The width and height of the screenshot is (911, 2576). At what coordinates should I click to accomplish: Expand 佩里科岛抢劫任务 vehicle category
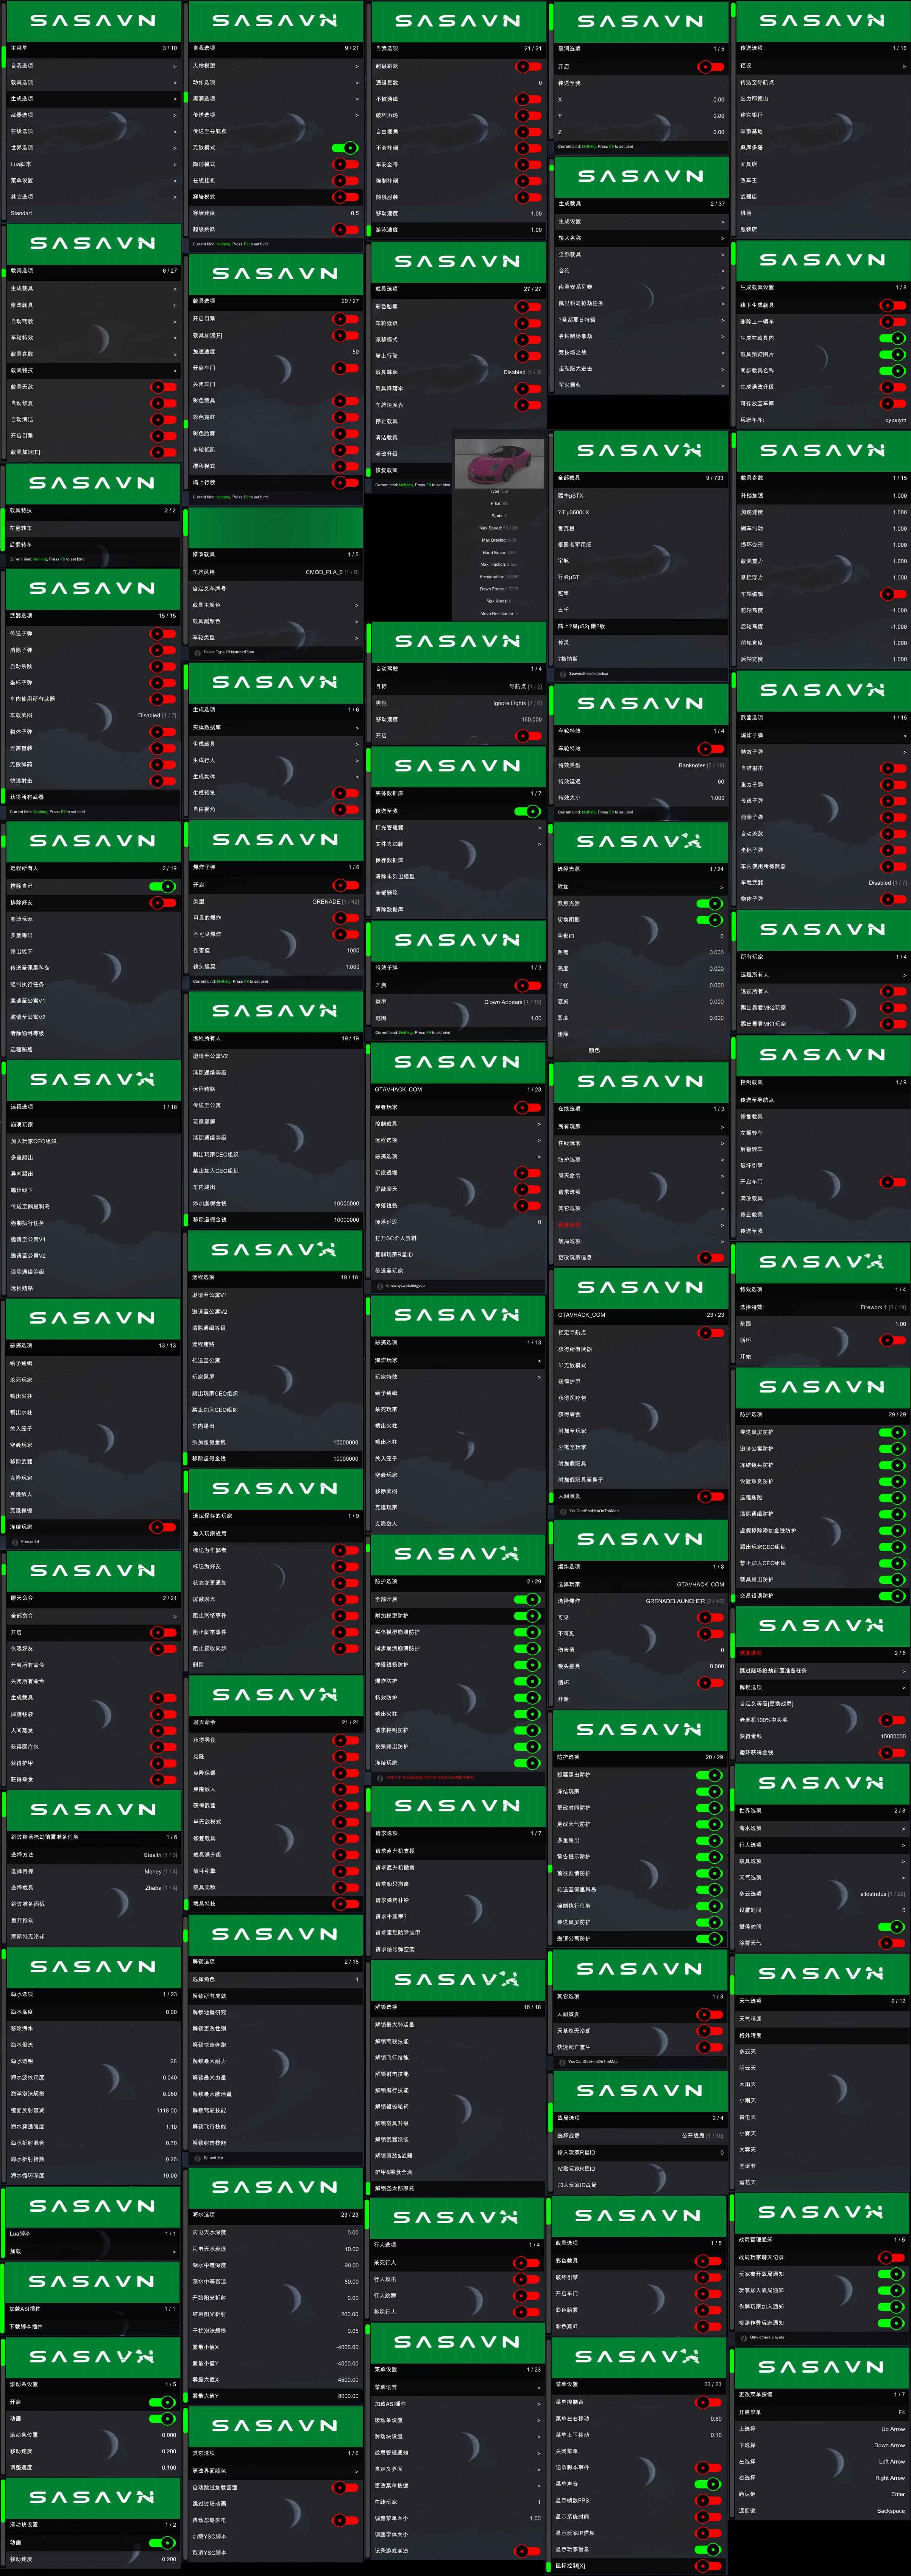coord(640,303)
